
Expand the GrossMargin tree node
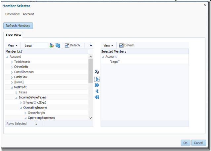coord(25,113)
